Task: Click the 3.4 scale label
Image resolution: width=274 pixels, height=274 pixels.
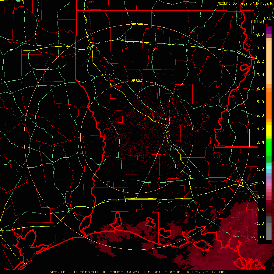Action: (x=260, y=142)
